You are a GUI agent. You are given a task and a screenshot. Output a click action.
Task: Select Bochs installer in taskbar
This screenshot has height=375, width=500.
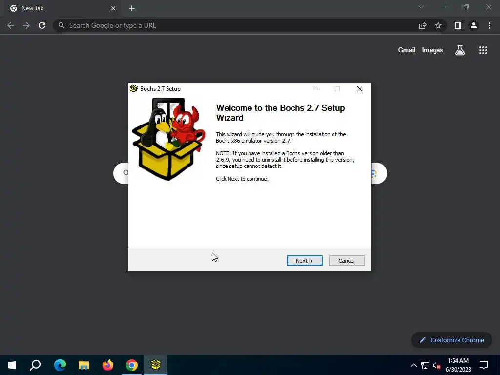click(156, 365)
